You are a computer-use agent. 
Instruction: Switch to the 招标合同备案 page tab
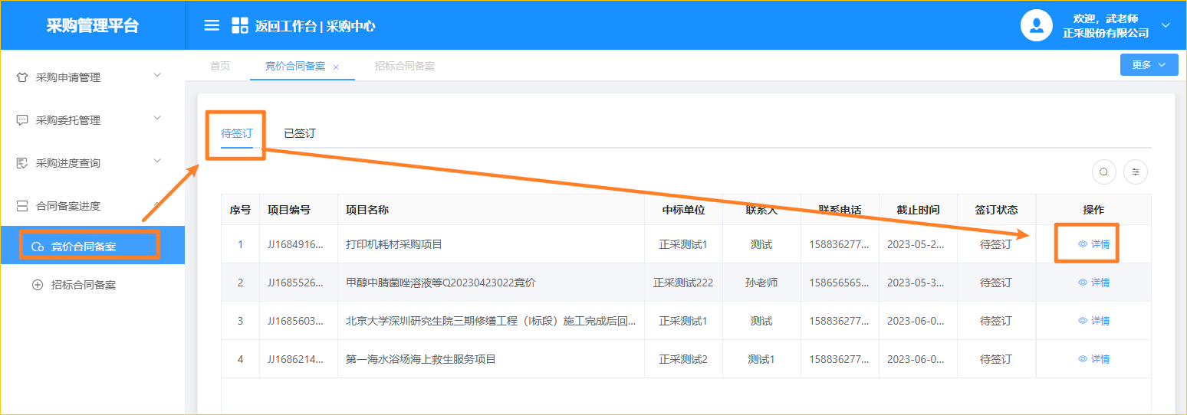coord(404,66)
